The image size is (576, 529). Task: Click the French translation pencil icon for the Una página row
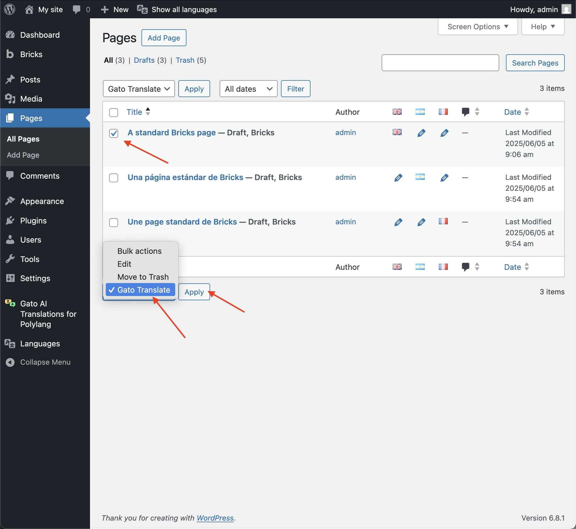point(444,178)
